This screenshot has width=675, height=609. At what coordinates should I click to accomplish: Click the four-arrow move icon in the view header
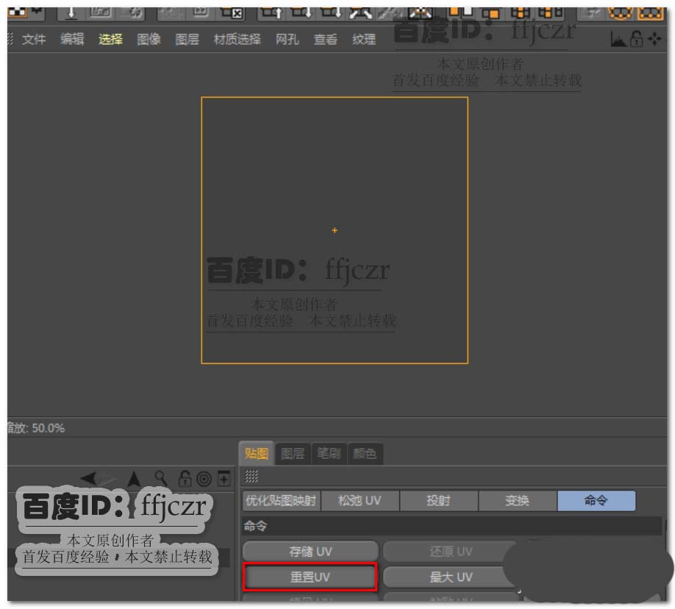654,39
